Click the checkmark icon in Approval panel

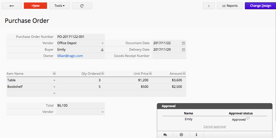point(181,135)
